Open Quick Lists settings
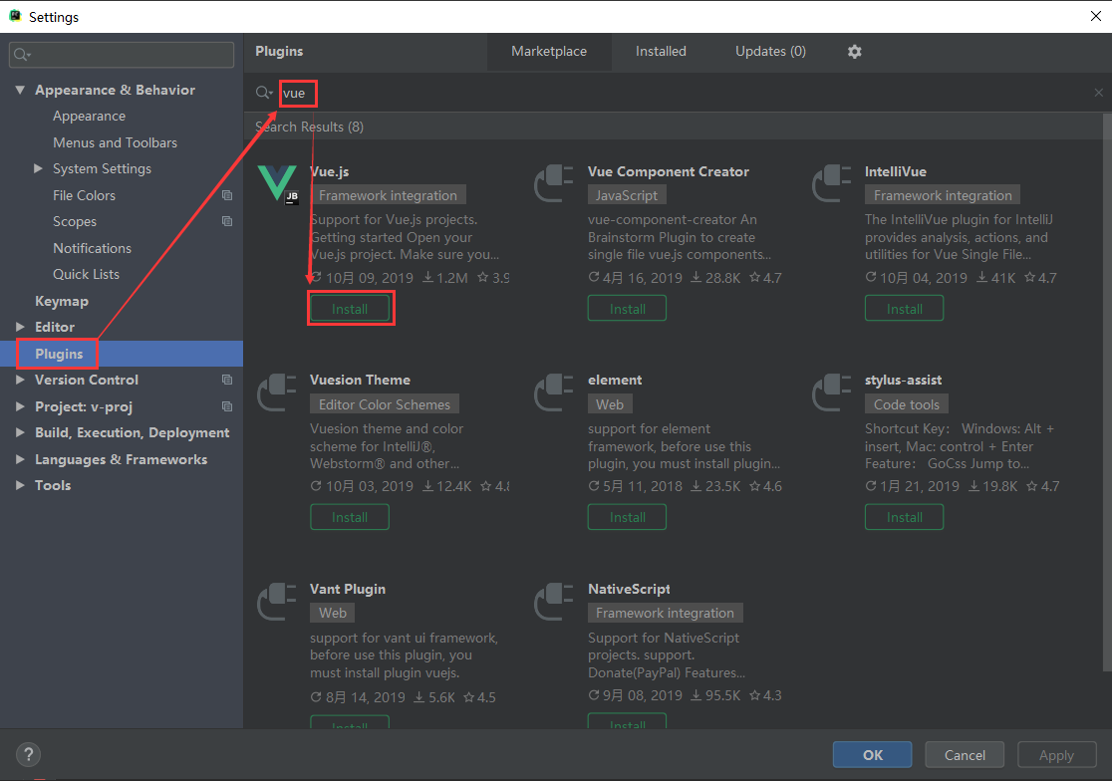Screen dimensions: 1112x781 pyautogui.click(x=86, y=274)
